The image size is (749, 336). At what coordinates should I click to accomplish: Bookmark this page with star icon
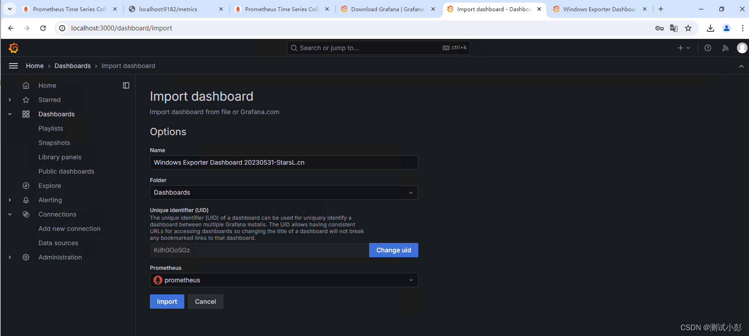pos(688,28)
